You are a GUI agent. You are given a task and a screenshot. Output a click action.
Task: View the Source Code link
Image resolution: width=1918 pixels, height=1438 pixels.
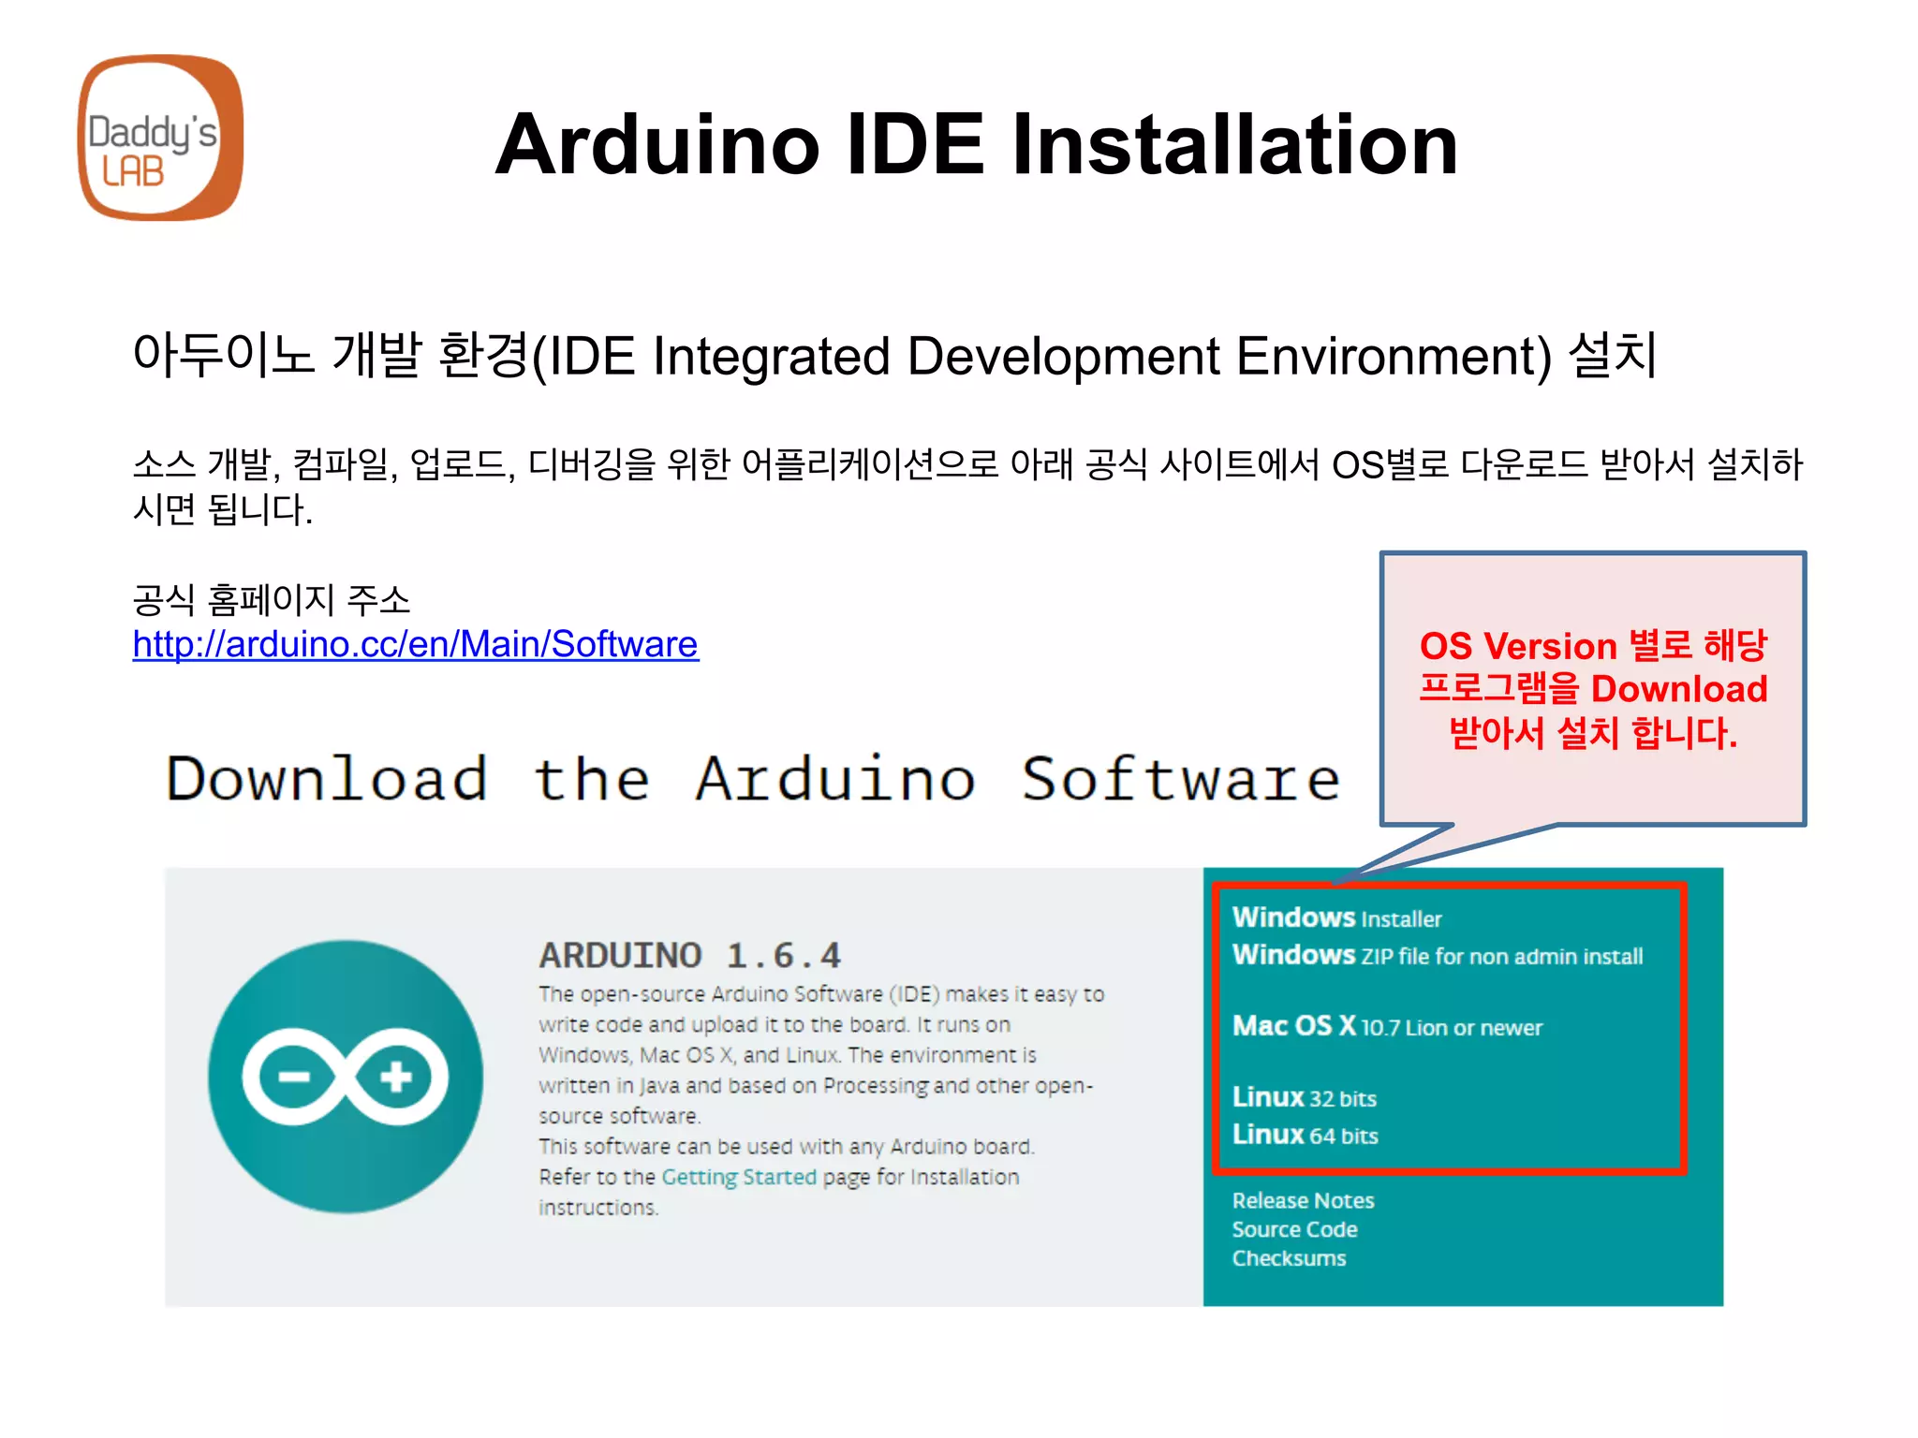pyautogui.click(x=1294, y=1229)
